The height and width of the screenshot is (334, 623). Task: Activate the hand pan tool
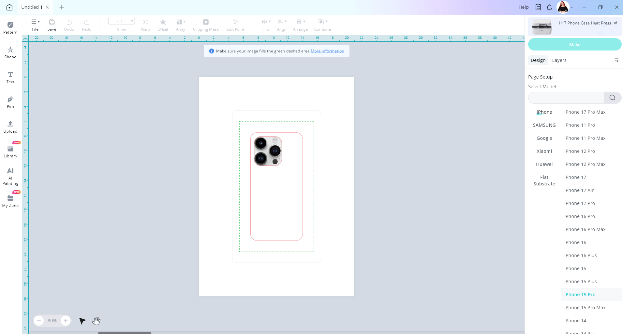click(96, 321)
